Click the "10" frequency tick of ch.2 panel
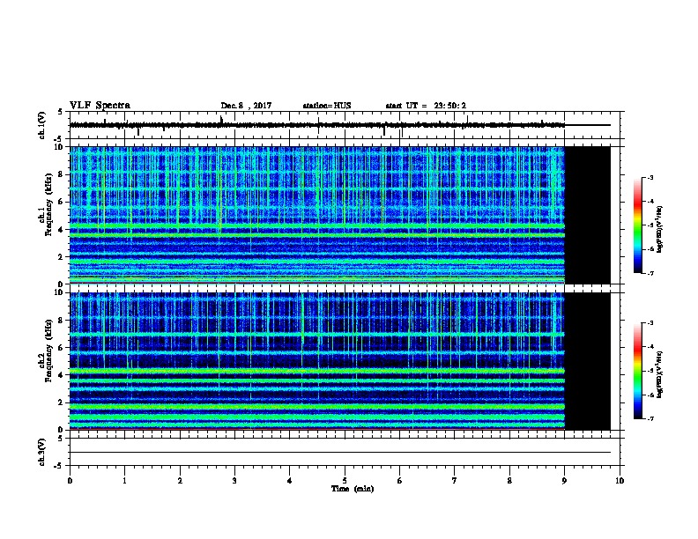 click(x=60, y=292)
